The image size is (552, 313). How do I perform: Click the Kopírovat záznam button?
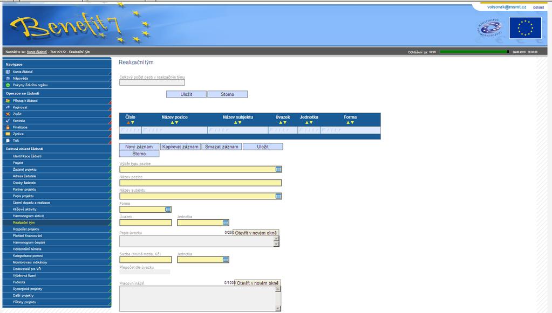(x=180, y=147)
